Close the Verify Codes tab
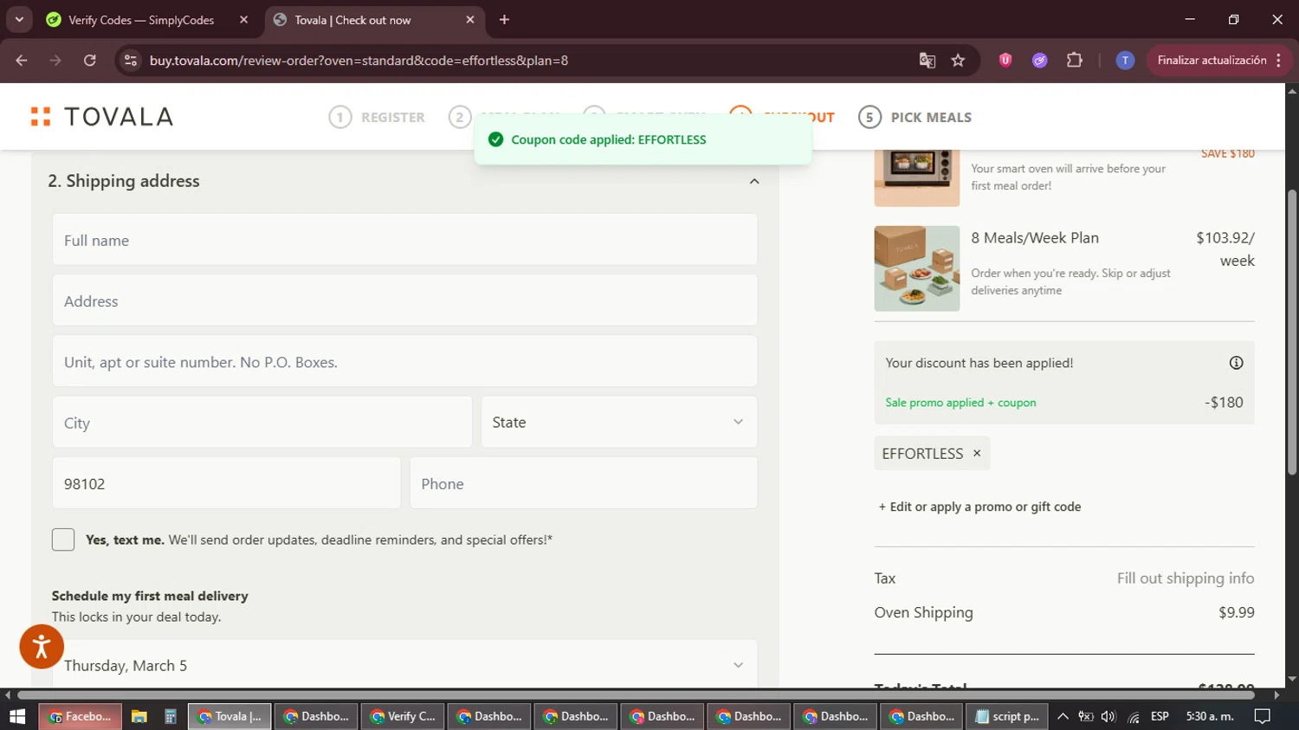 (243, 20)
